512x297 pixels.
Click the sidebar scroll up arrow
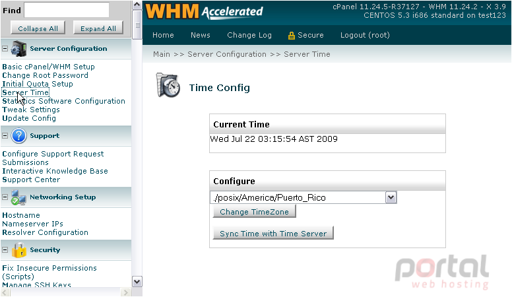pos(137,5)
